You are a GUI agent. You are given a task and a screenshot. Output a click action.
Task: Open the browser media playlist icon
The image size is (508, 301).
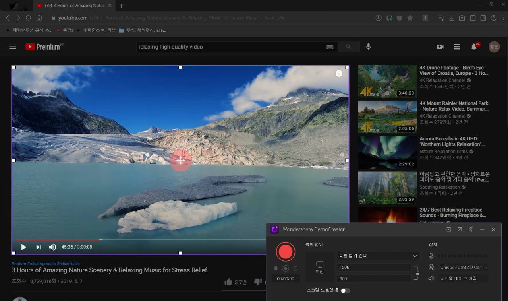pyautogui.click(x=441, y=18)
